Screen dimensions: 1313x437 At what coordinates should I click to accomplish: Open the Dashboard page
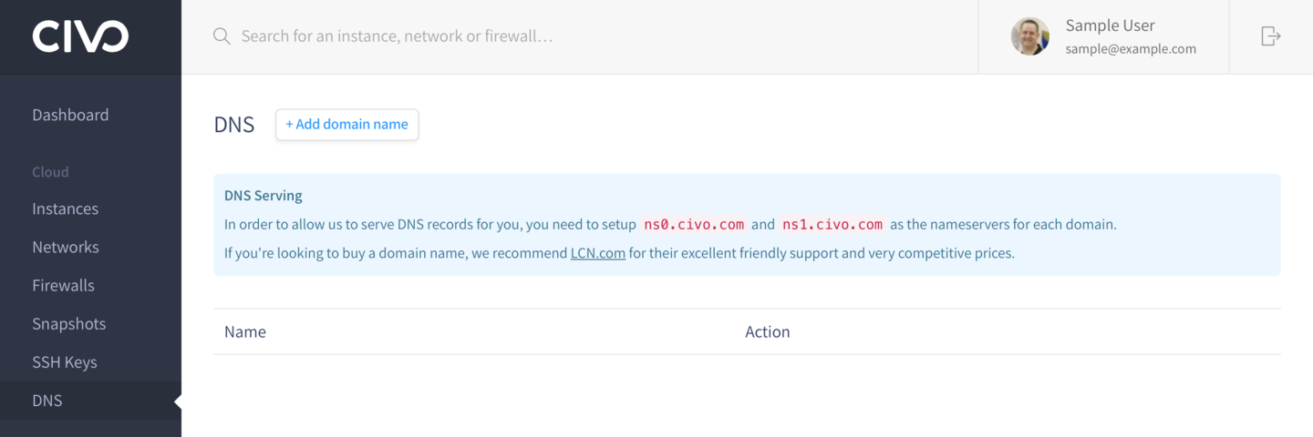tap(70, 115)
